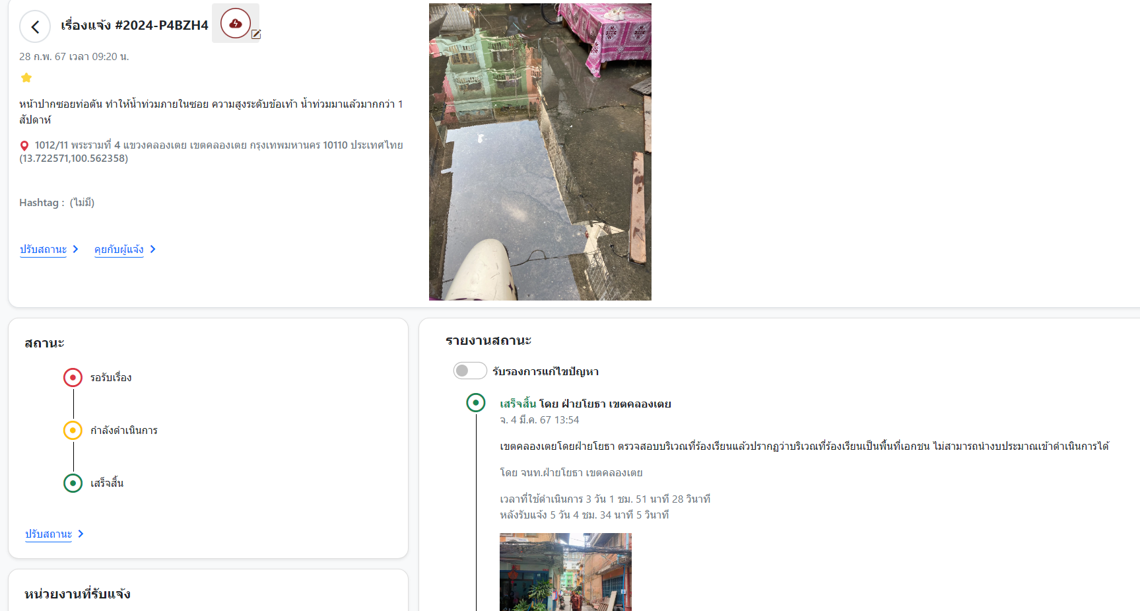Go back using the left arrow button
This screenshot has width=1140, height=611.
pos(35,27)
